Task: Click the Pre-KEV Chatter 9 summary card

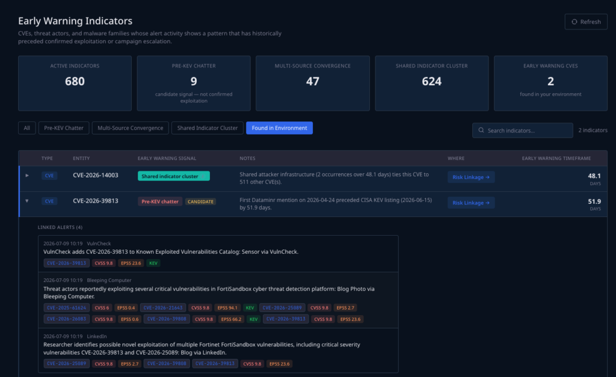Action: 194,83
